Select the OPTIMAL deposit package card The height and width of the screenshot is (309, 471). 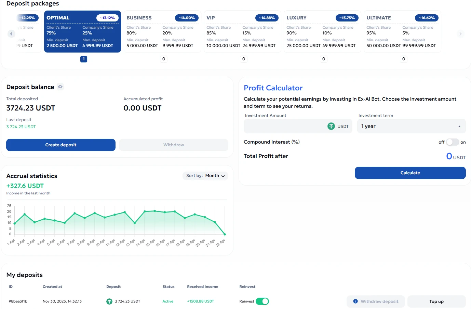pyautogui.click(x=82, y=32)
